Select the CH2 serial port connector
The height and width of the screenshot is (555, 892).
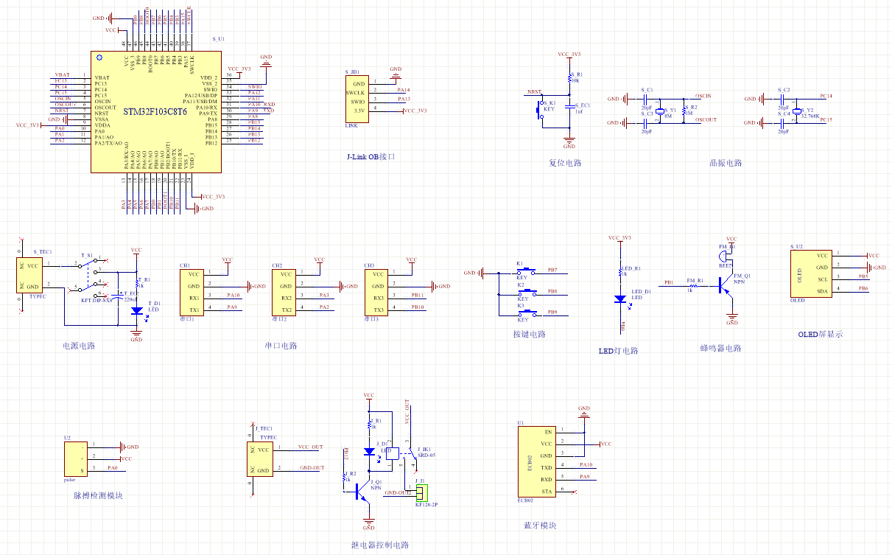[286, 292]
